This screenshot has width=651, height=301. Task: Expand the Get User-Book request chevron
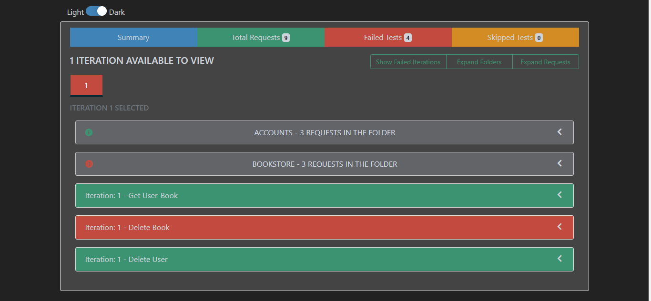click(559, 195)
